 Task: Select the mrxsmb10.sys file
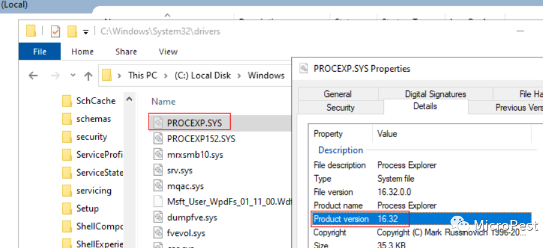[x=195, y=155]
